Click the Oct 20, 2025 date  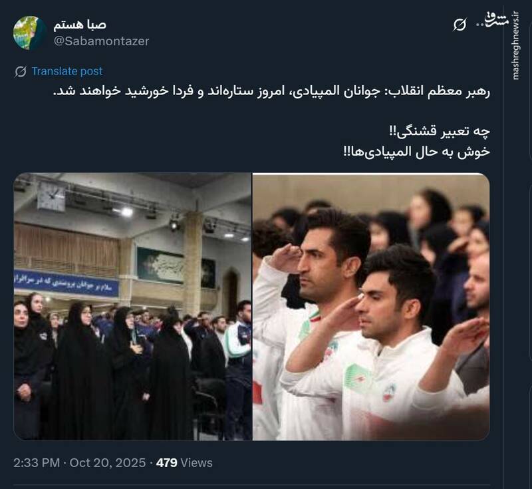click(108, 463)
